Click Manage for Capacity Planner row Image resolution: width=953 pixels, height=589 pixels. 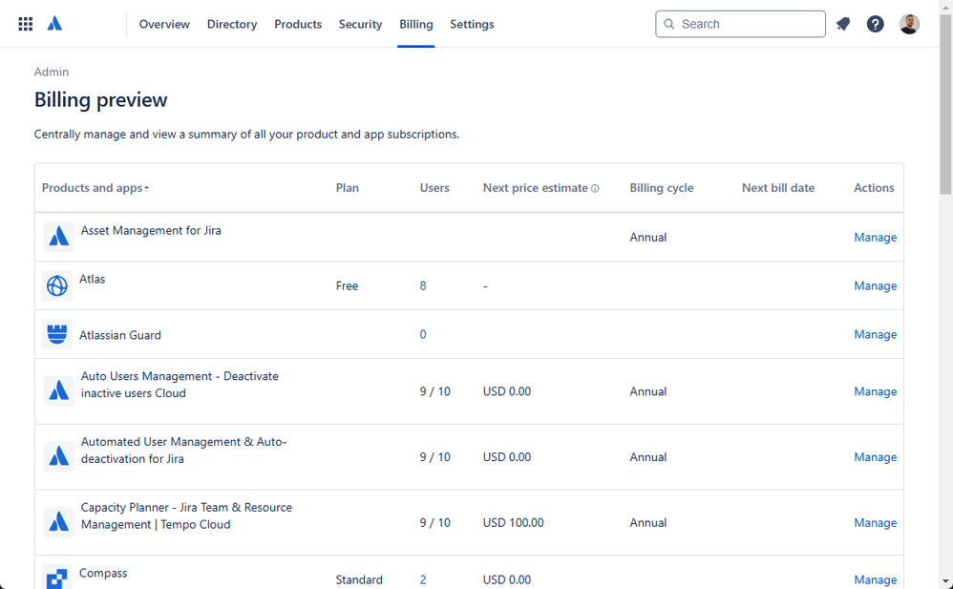[x=875, y=522]
